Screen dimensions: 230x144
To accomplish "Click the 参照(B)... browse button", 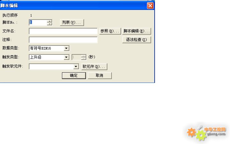I will 110,31.
